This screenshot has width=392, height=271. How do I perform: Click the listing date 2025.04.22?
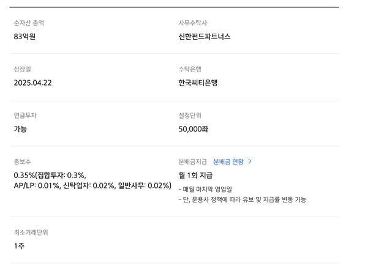click(32, 83)
